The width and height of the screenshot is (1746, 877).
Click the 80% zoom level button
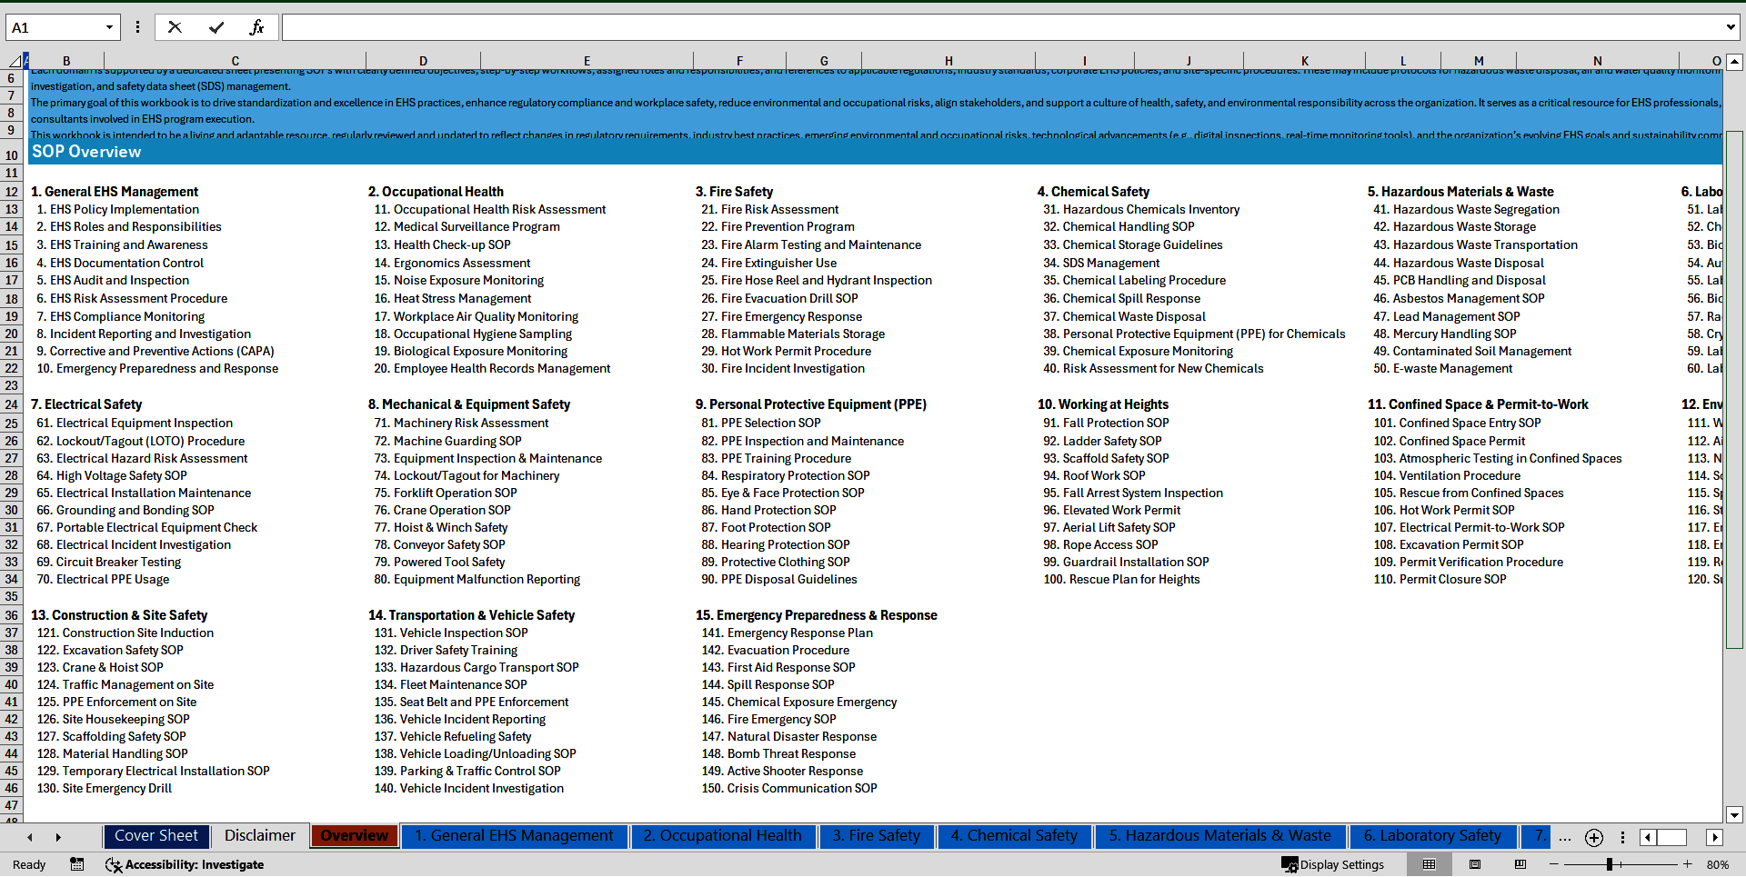pyautogui.click(x=1717, y=864)
